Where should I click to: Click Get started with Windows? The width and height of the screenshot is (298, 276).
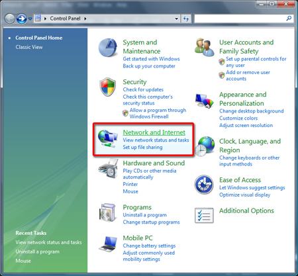click(152, 59)
